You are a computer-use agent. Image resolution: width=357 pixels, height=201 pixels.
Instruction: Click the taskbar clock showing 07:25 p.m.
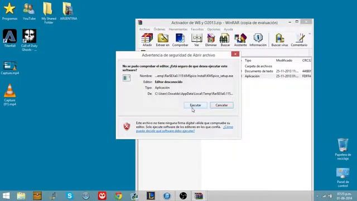tap(345, 196)
